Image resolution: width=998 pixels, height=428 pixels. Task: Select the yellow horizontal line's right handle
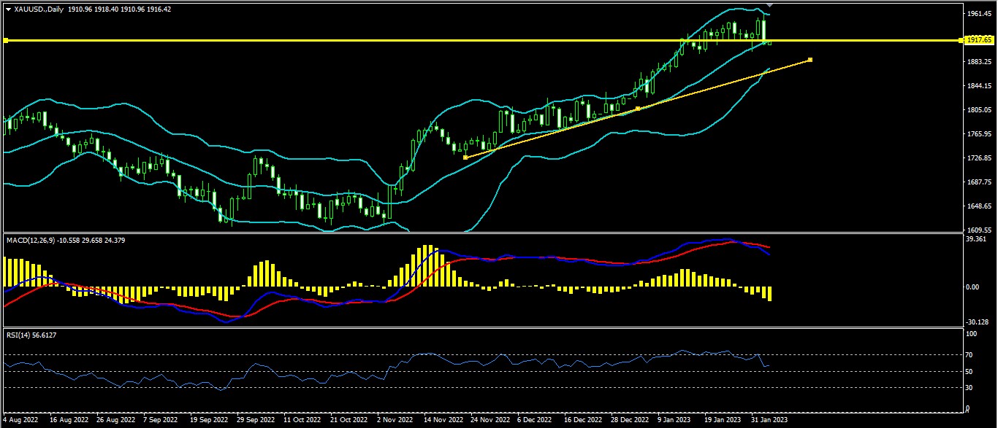(x=959, y=40)
